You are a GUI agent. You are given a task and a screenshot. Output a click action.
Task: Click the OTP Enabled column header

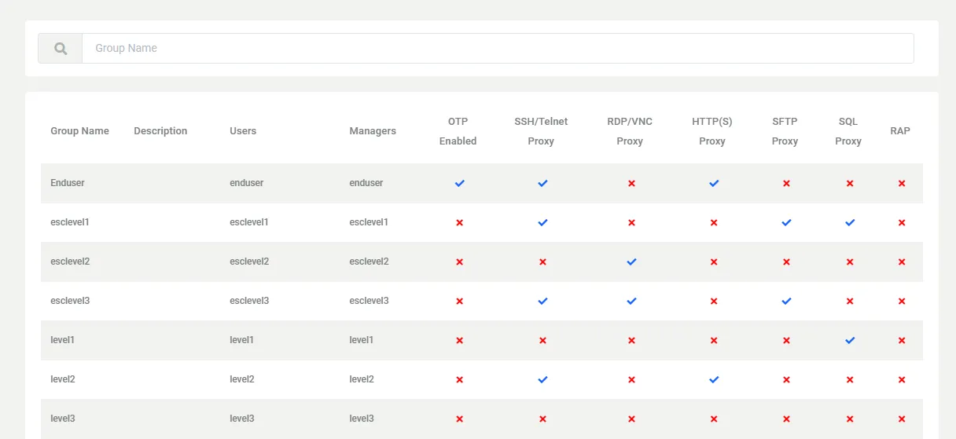458,131
